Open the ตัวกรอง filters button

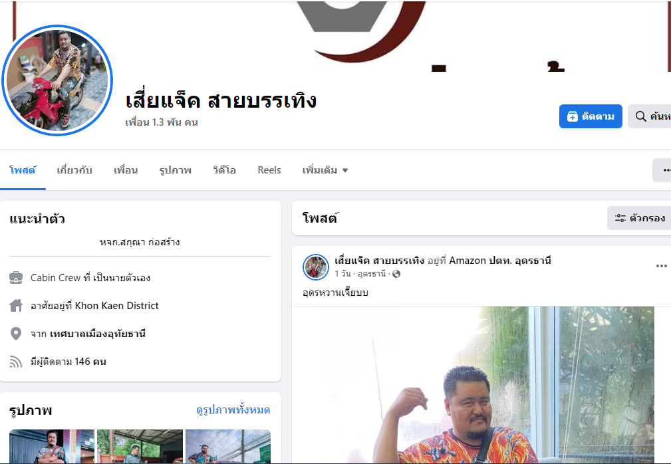(639, 218)
